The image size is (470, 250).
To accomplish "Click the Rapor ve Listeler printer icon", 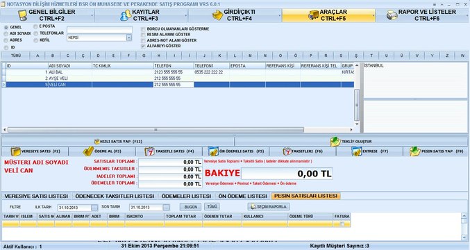I will pos(392,15).
